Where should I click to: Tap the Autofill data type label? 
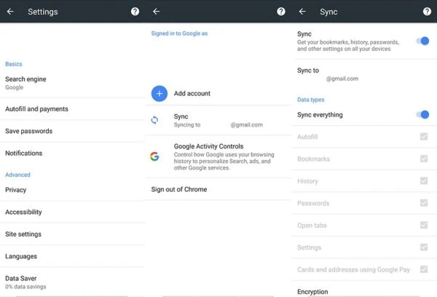tap(307, 137)
